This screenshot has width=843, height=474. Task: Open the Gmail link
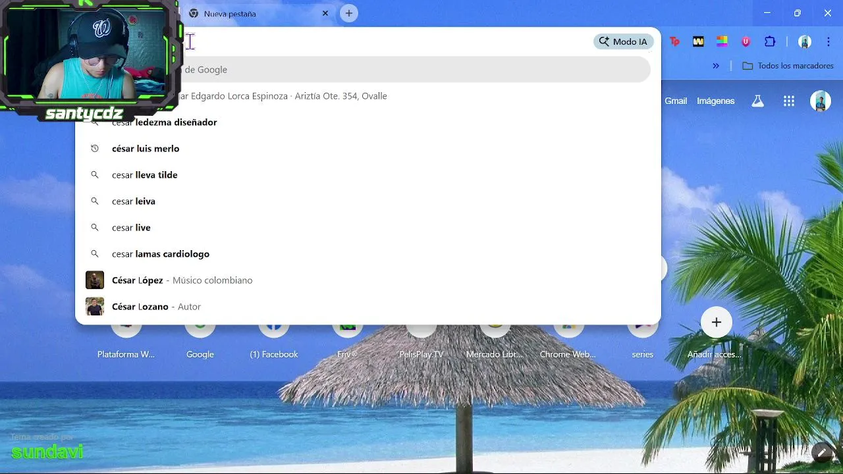tap(676, 101)
